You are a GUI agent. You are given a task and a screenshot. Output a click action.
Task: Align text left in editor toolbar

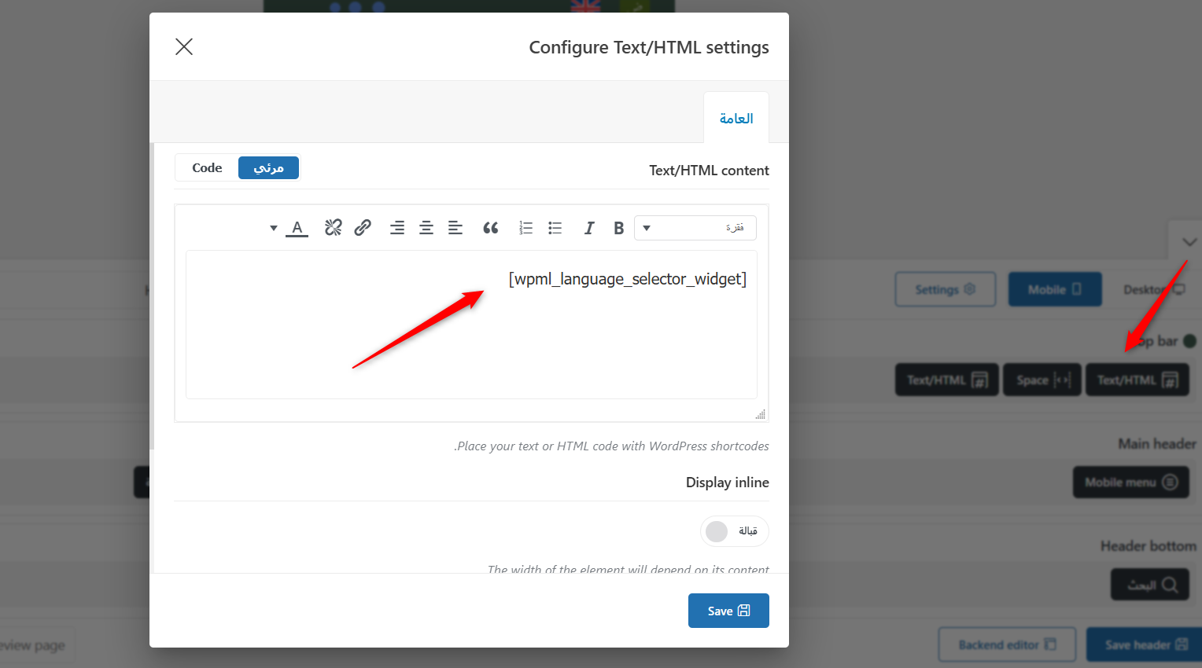[x=455, y=228]
